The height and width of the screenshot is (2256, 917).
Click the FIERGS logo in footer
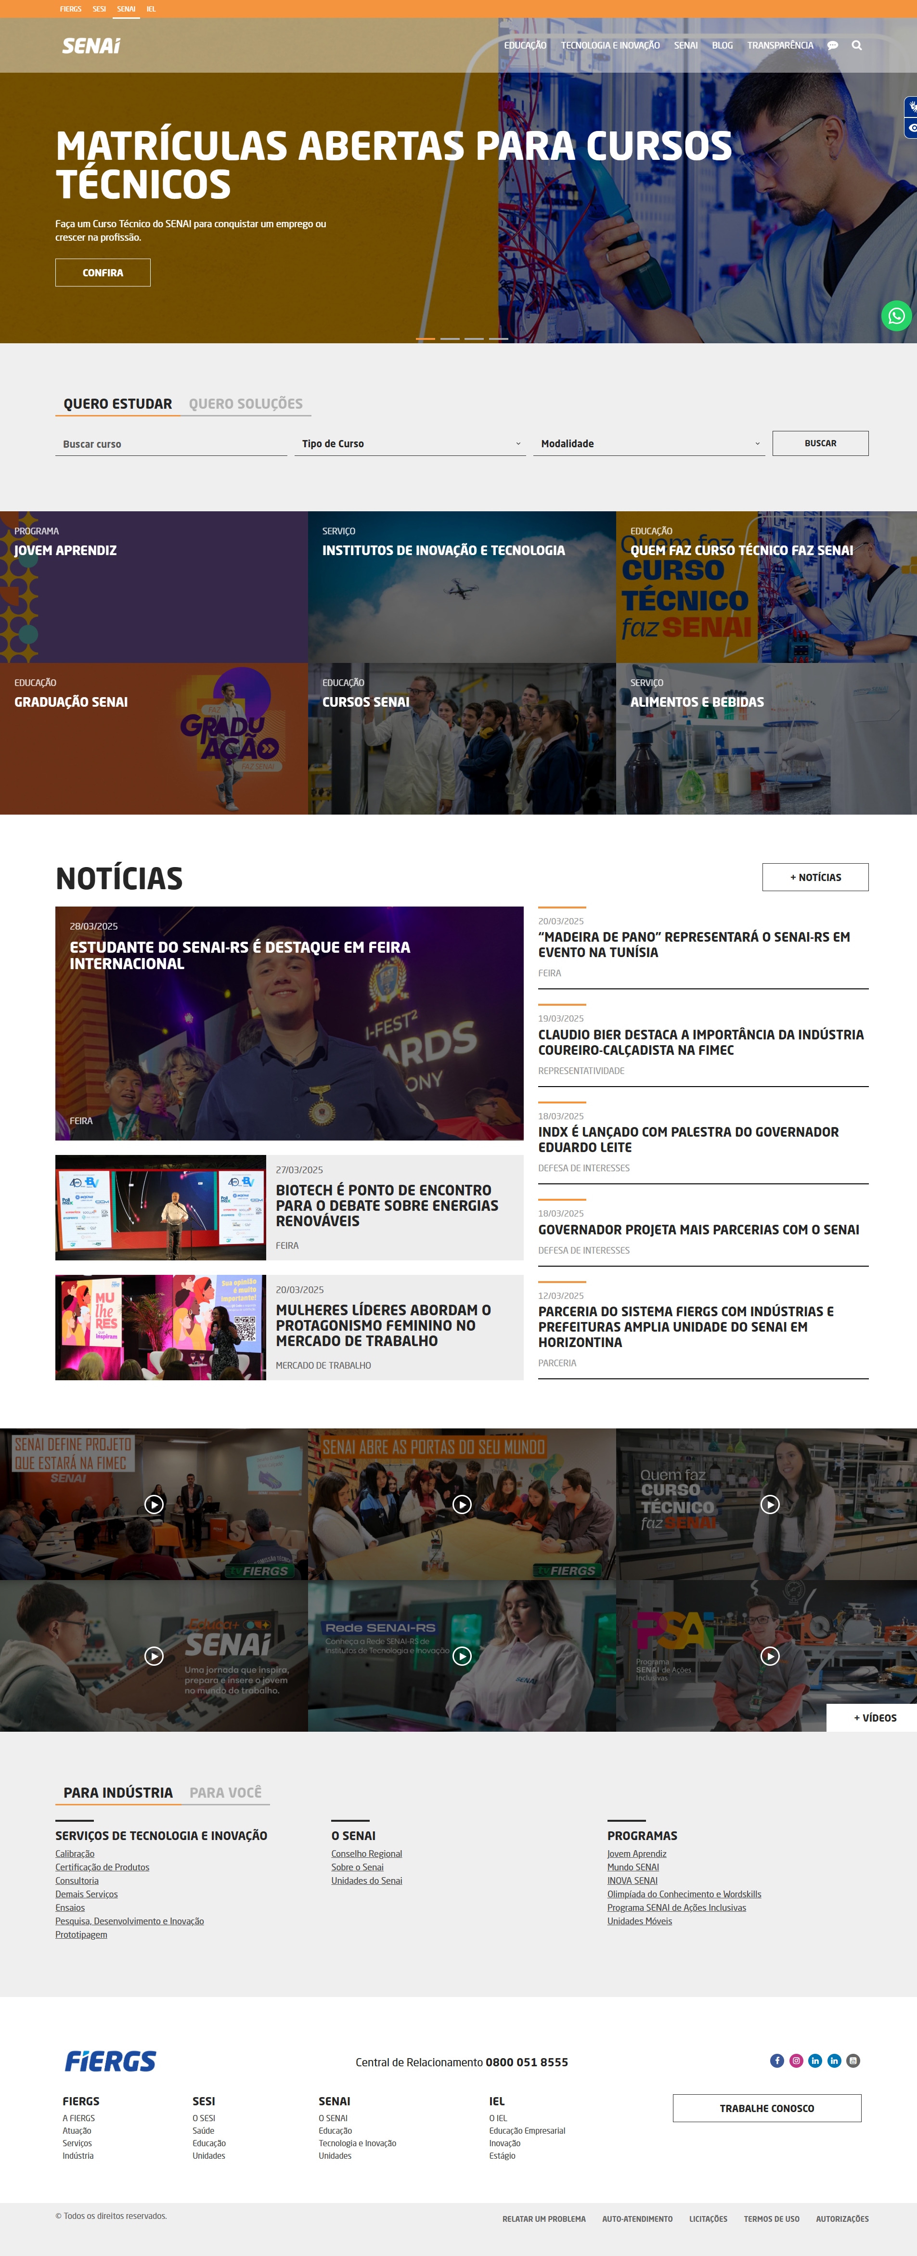tap(110, 2062)
